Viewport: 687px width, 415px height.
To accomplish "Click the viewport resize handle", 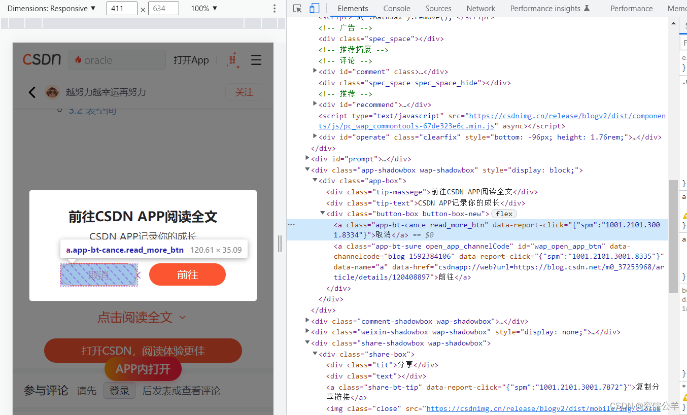I will (x=280, y=244).
